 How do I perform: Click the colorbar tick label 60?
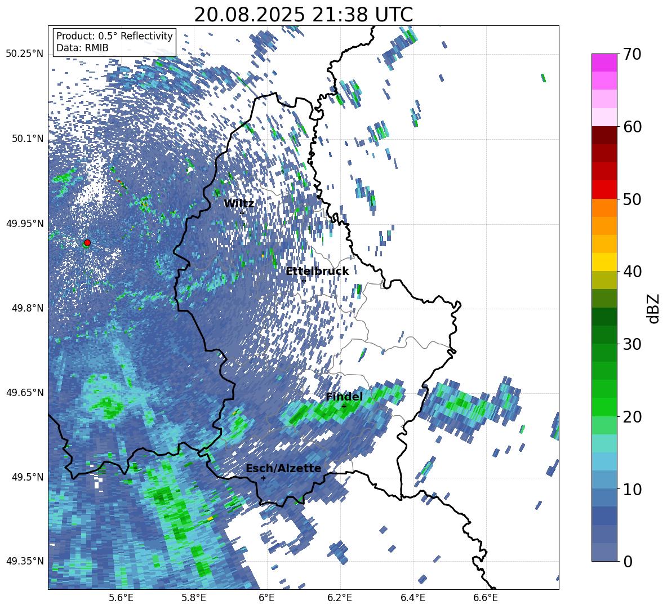(633, 127)
